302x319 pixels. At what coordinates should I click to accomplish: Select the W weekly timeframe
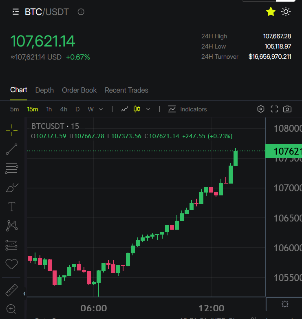tap(90, 109)
